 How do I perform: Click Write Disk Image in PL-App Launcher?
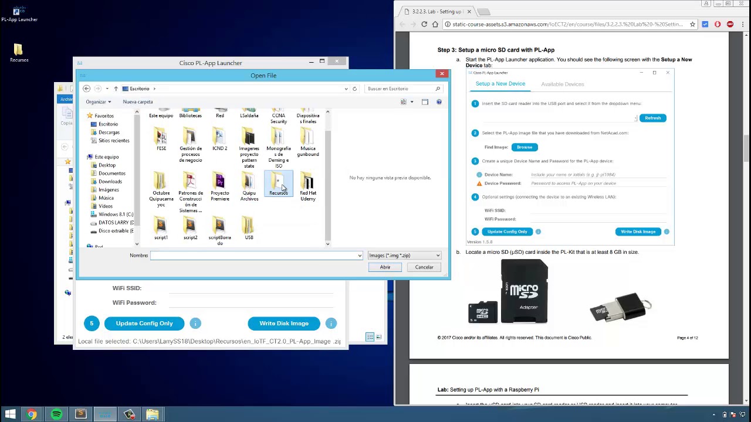pos(284,324)
